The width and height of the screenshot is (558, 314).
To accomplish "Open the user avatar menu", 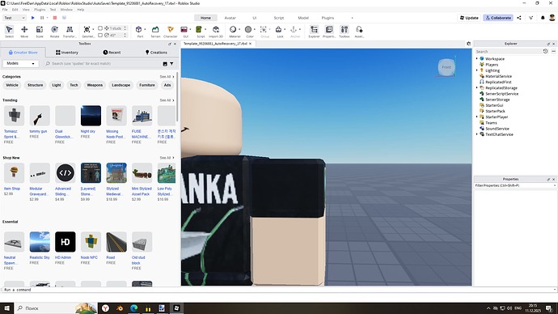I will 552,18.
